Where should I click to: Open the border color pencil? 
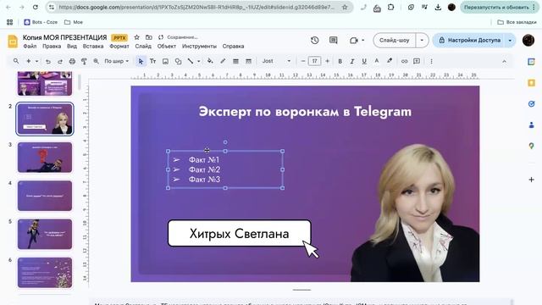coord(223,61)
